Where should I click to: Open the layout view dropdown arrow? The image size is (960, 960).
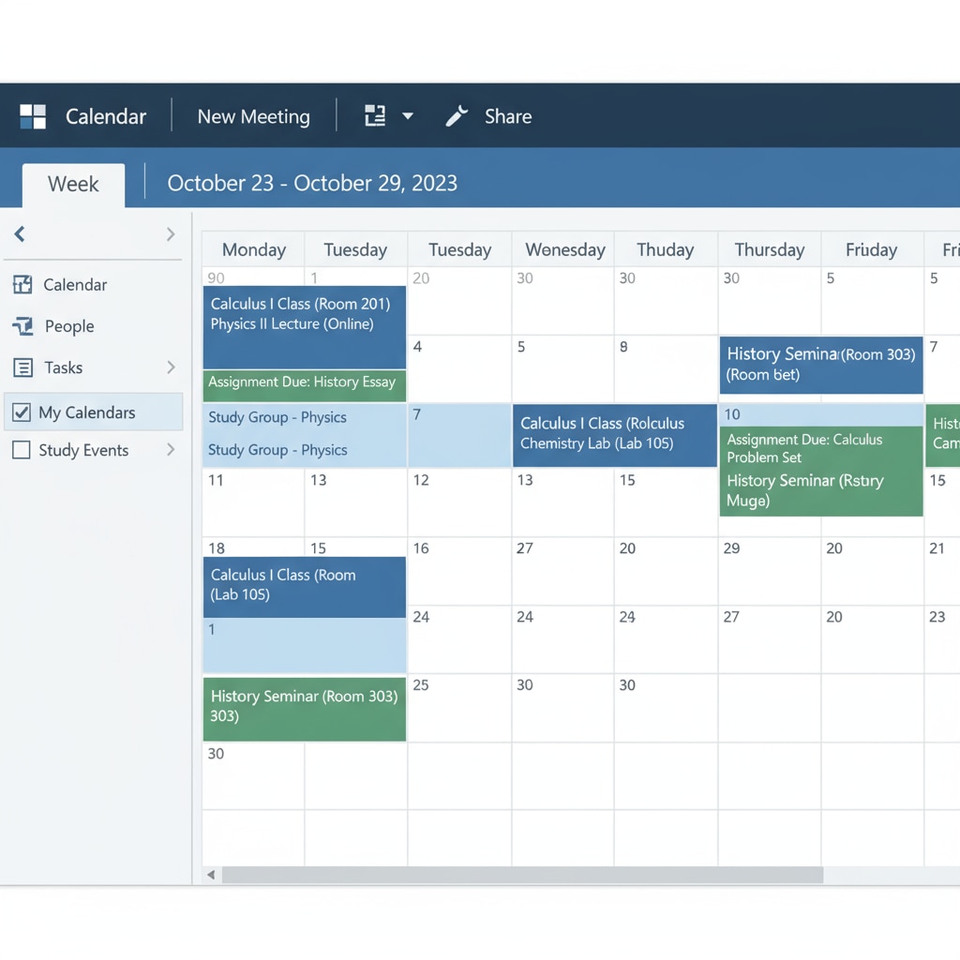click(x=408, y=116)
